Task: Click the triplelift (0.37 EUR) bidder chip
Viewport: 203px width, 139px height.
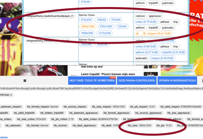Action: coord(174,52)
